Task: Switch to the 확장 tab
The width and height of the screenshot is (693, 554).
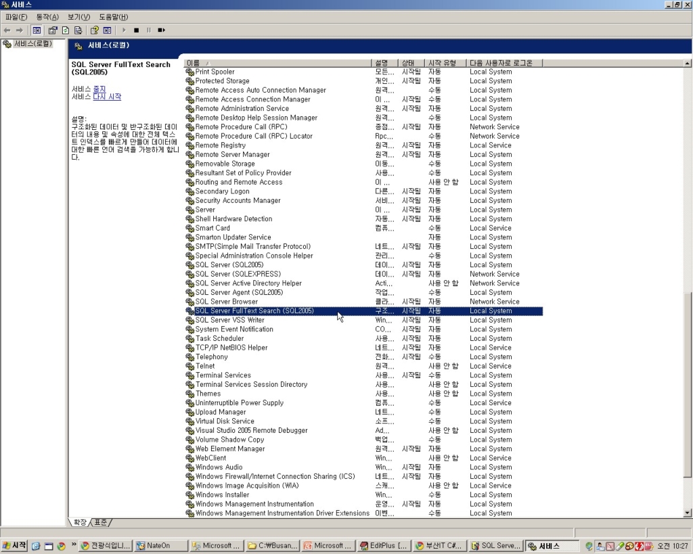Action: point(80,523)
